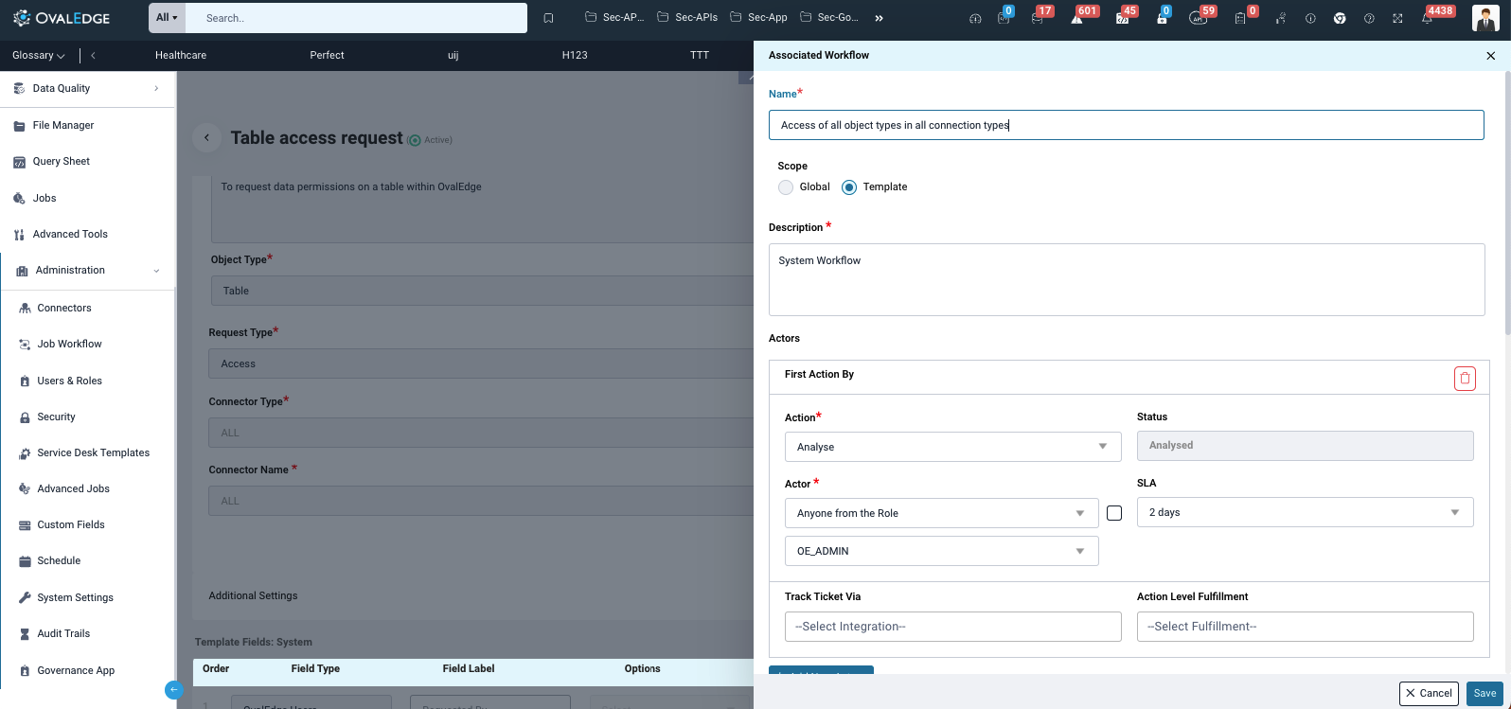Click the left arrow beside Glossary
The width and height of the screenshot is (1511, 709).
[x=93, y=55]
